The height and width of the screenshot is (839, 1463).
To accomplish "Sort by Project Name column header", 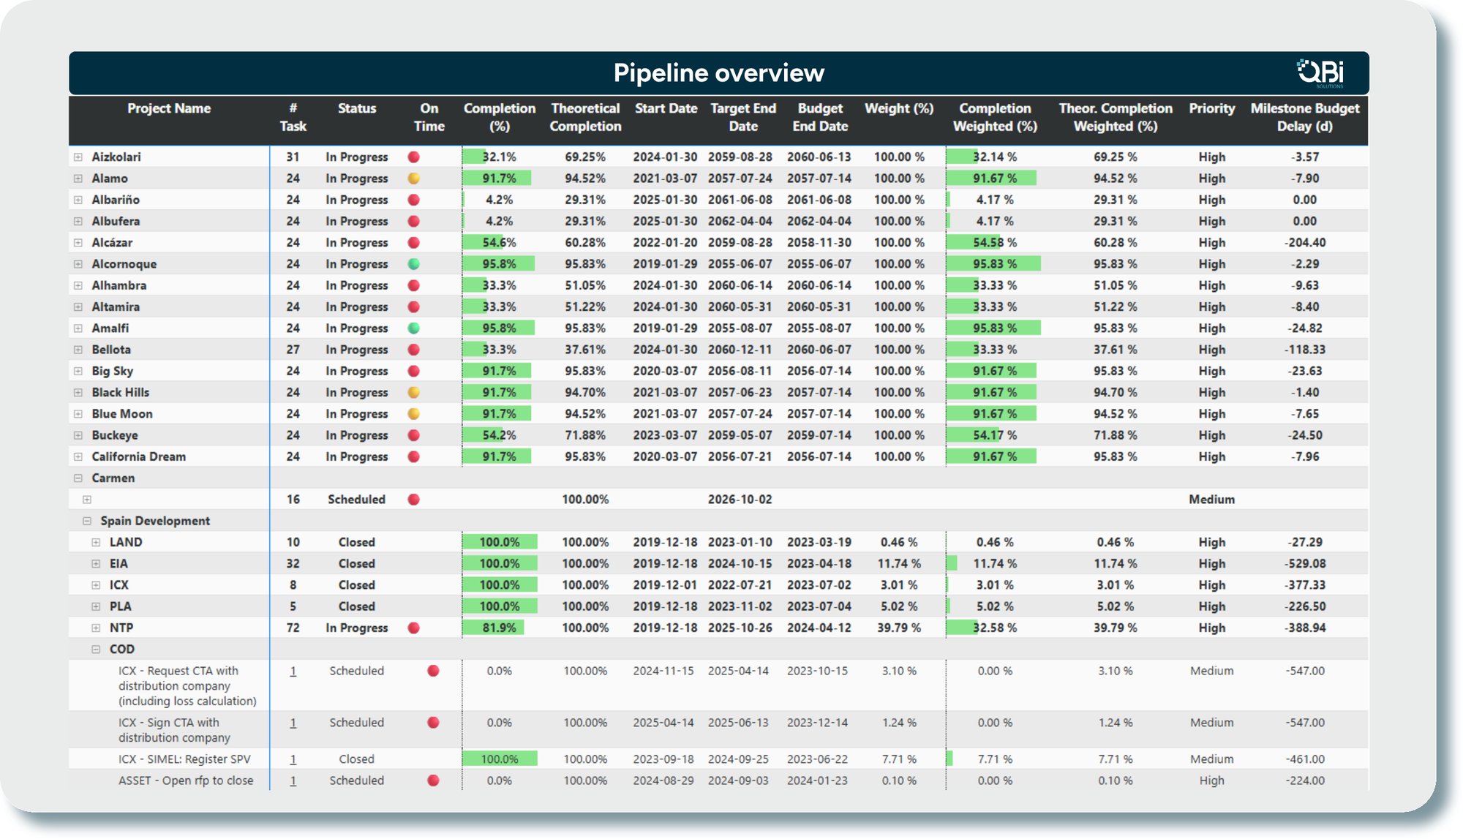I will coord(169,109).
